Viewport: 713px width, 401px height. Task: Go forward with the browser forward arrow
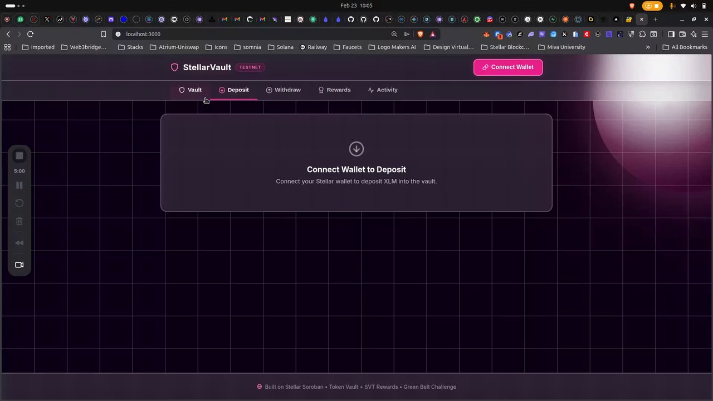click(x=19, y=34)
